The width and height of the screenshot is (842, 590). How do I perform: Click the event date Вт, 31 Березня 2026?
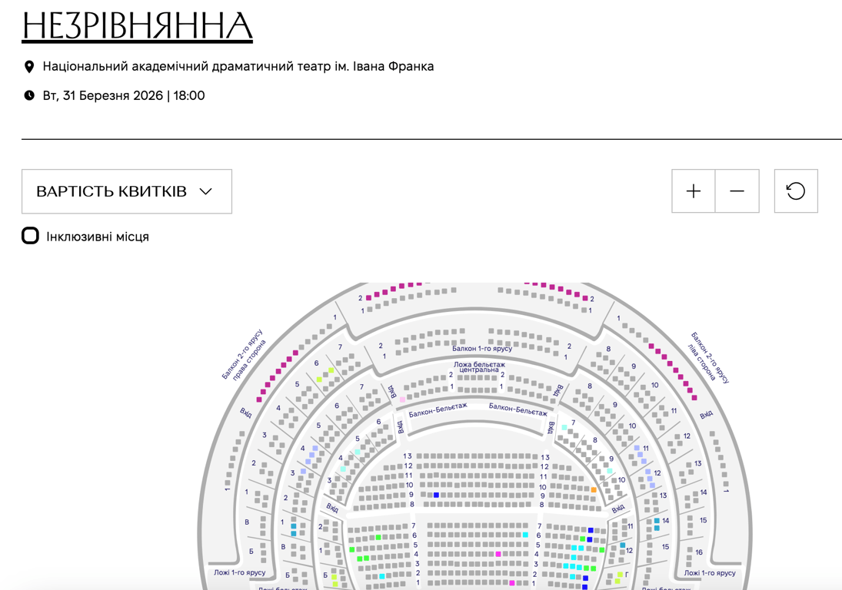(x=124, y=96)
